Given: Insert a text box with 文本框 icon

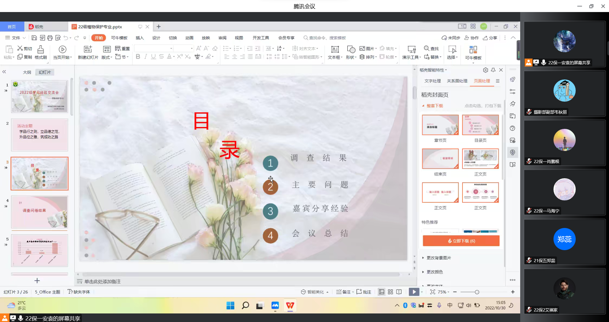Looking at the screenshot, I should [335, 49].
